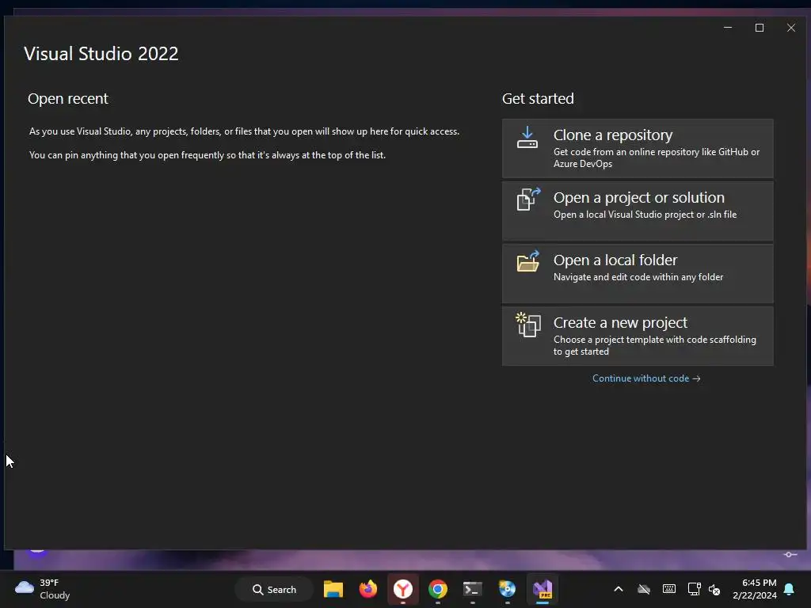Open the touch keyboard tray icon
The height and width of the screenshot is (608, 811).
(x=668, y=589)
